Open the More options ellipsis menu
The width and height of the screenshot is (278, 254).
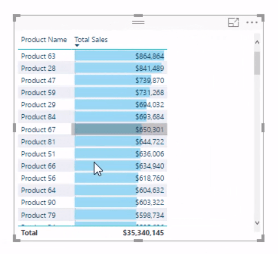[x=252, y=22]
